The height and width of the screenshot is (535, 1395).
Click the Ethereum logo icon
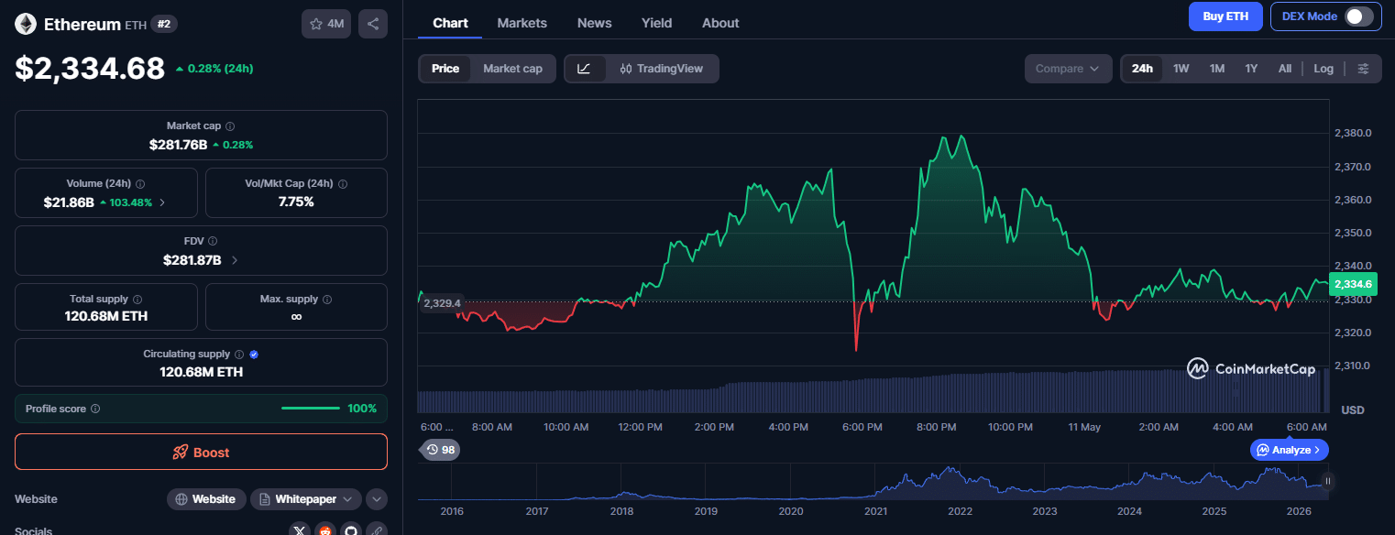pyautogui.click(x=26, y=24)
